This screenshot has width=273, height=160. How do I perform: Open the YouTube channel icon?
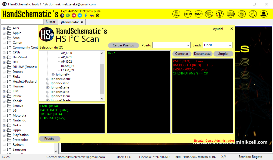[74, 15]
